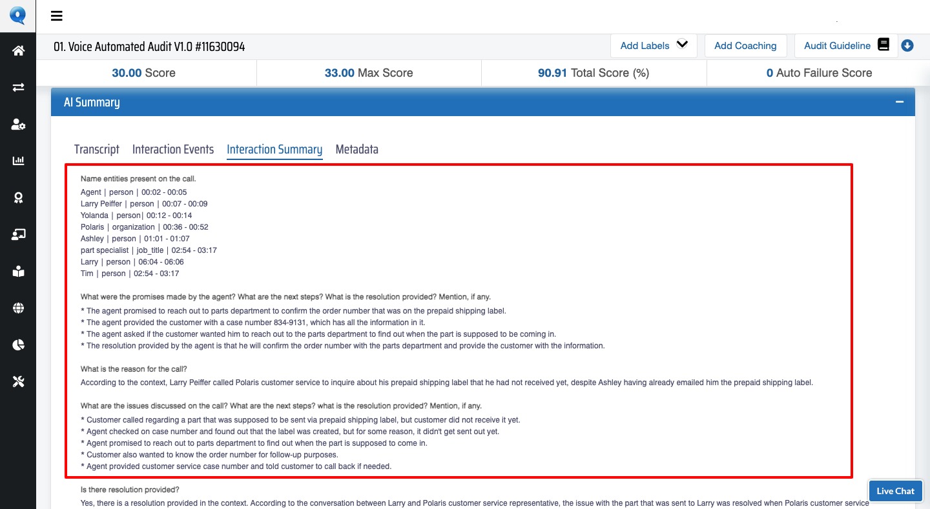Toggle the hamburger menu
Image resolution: width=930 pixels, height=509 pixels.
click(x=57, y=16)
